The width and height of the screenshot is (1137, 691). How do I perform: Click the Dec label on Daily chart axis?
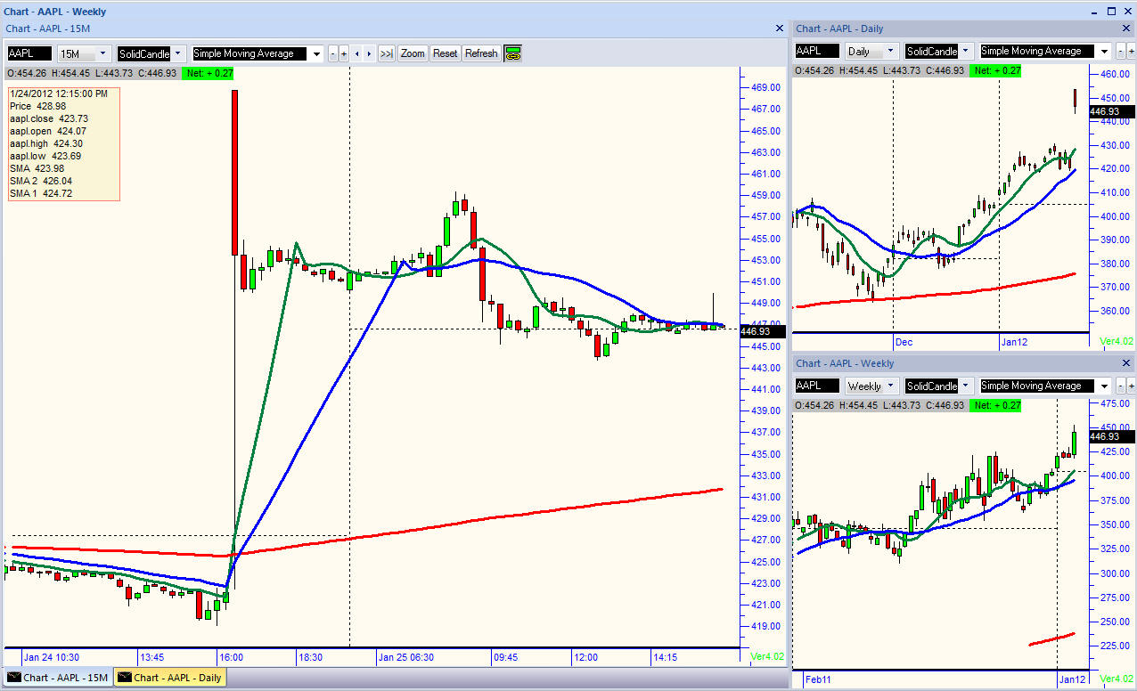click(x=904, y=342)
